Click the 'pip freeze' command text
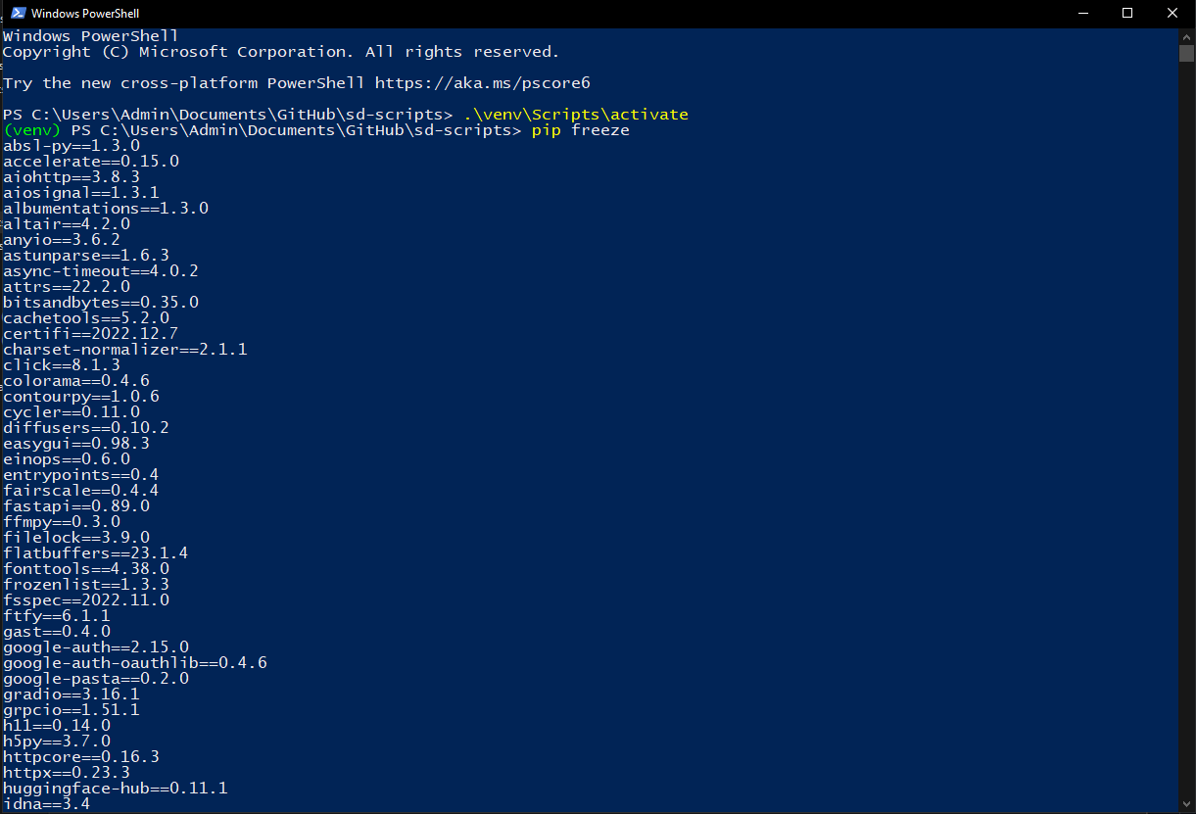Screen dimensions: 1196x814 [x=580, y=130]
